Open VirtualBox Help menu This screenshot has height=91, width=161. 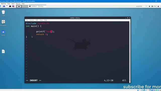[x=23, y=4]
